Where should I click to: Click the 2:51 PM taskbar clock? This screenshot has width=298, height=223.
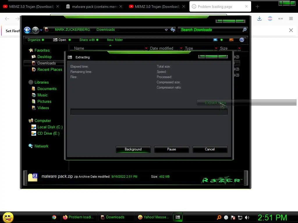pos(272,218)
